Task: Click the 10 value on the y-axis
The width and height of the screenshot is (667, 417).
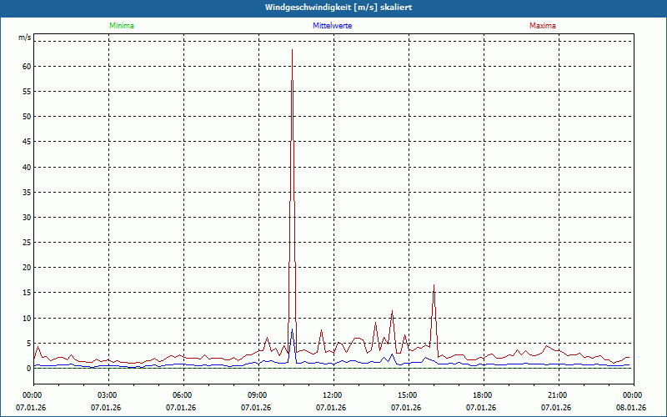Action: point(27,319)
